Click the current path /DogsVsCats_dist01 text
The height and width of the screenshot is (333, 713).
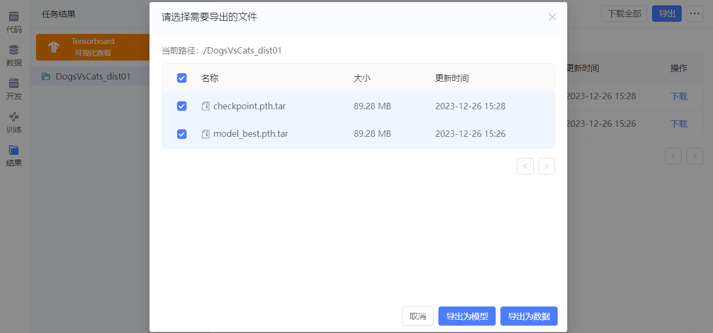(x=242, y=51)
